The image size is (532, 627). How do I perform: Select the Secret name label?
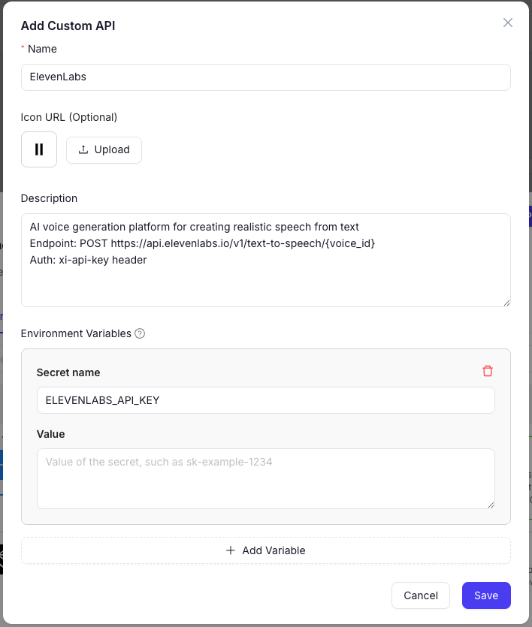pos(66,372)
